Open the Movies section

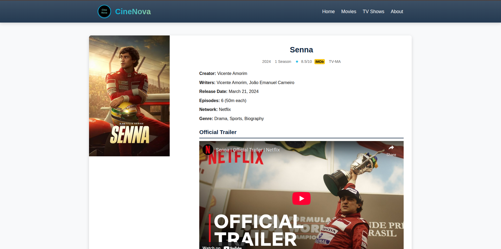(349, 12)
